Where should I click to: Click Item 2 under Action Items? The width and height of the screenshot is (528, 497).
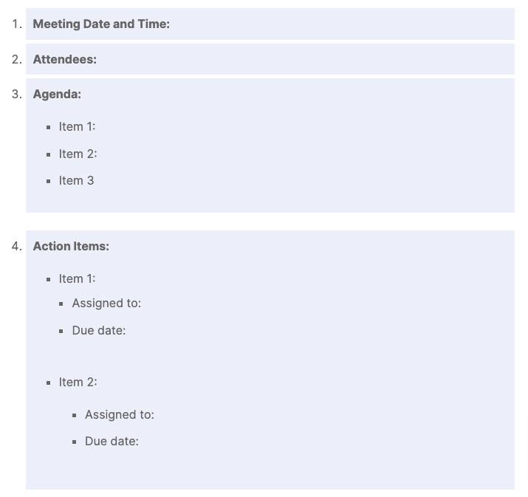(78, 383)
